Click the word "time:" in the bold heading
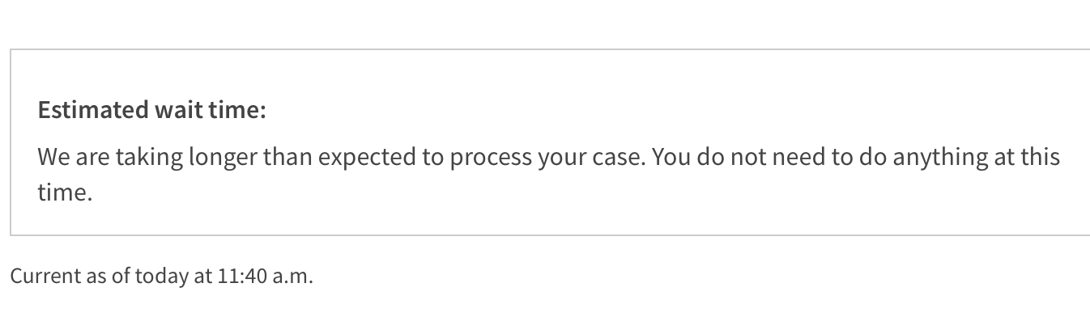Viewport: 1090px width, 317px height. (236, 110)
